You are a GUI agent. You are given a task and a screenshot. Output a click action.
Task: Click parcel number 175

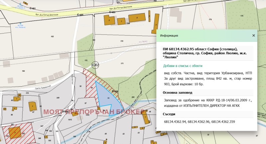(x=242, y=16)
